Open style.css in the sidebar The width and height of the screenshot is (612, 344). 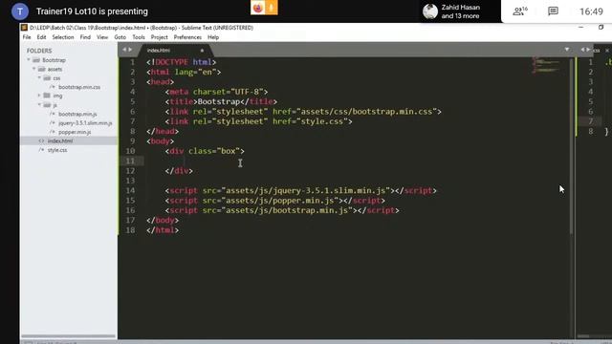pyautogui.click(x=57, y=150)
